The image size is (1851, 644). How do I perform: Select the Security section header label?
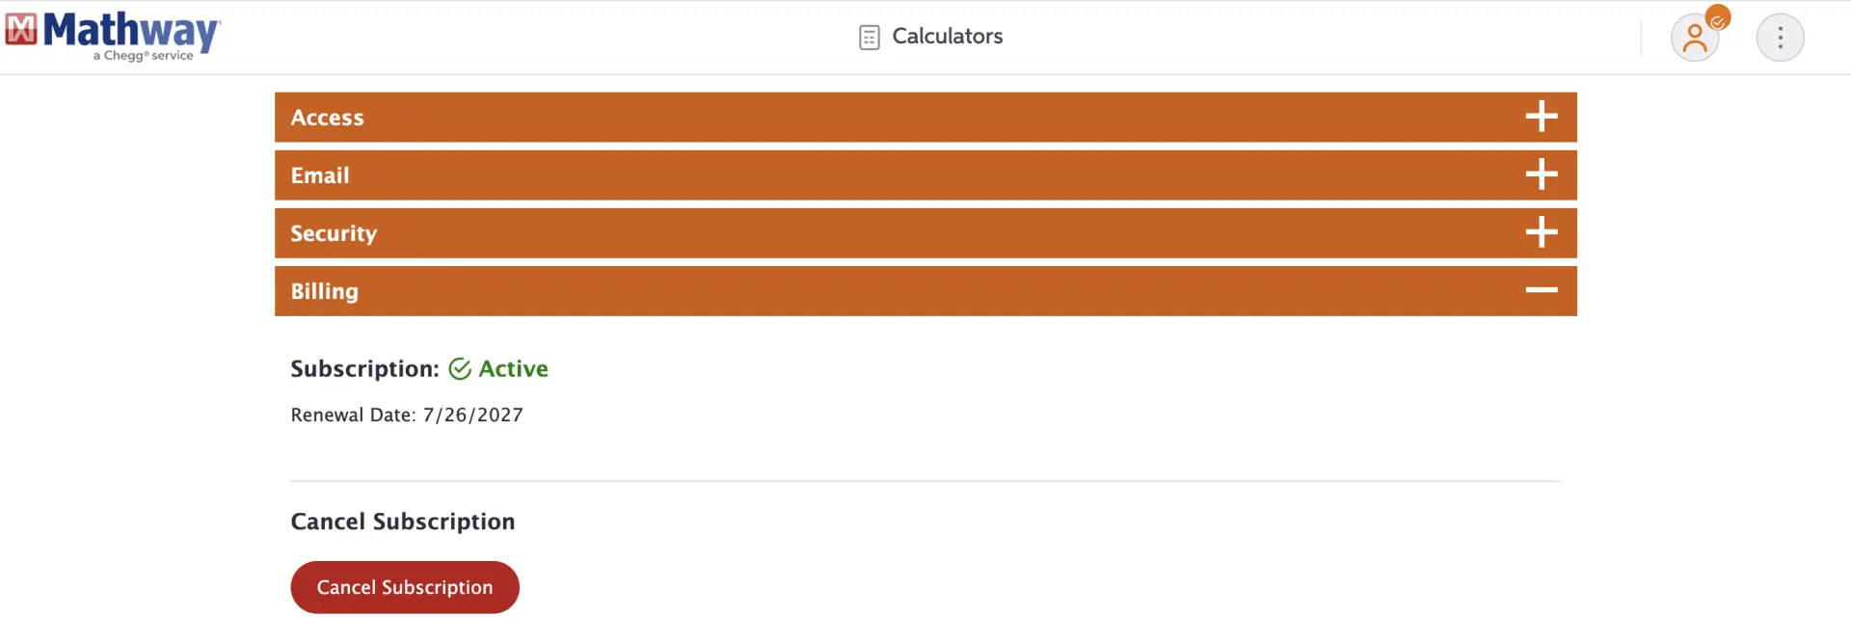click(334, 233)
